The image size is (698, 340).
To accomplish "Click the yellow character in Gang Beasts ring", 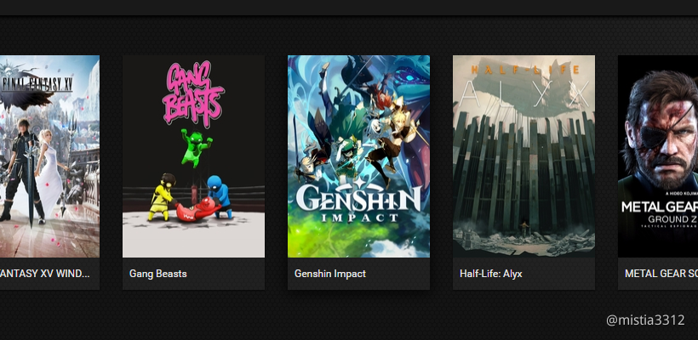I will click(x=162, y=196).
